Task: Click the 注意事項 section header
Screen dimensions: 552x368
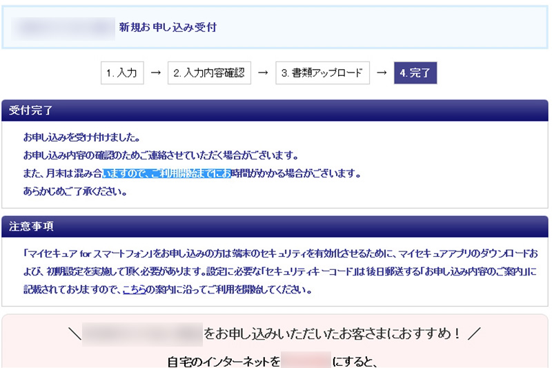Action: pyautogui.click(x=275, y=226)
